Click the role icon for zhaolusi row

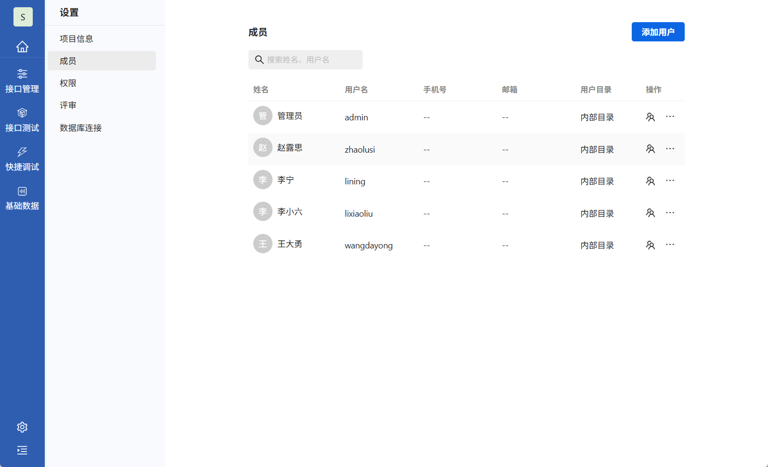[651, 149]
